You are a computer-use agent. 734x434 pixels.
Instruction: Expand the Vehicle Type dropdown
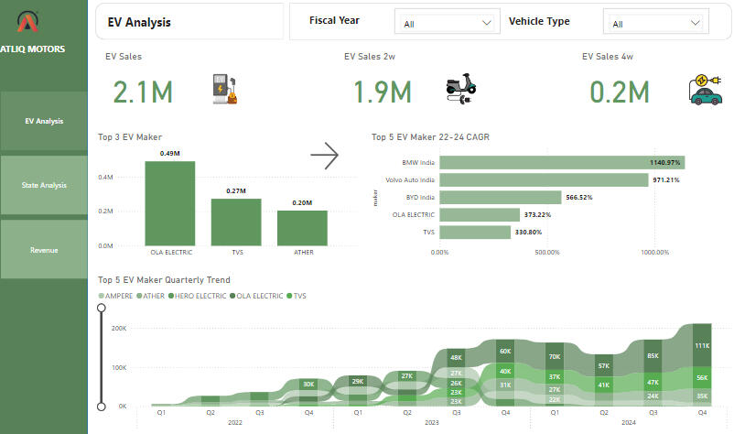[656, 24]
